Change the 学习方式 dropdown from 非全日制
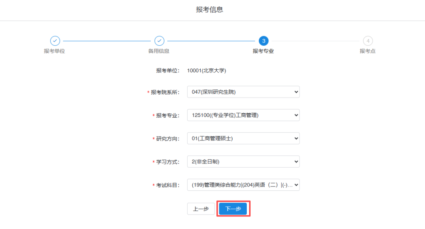 point(243,162)
